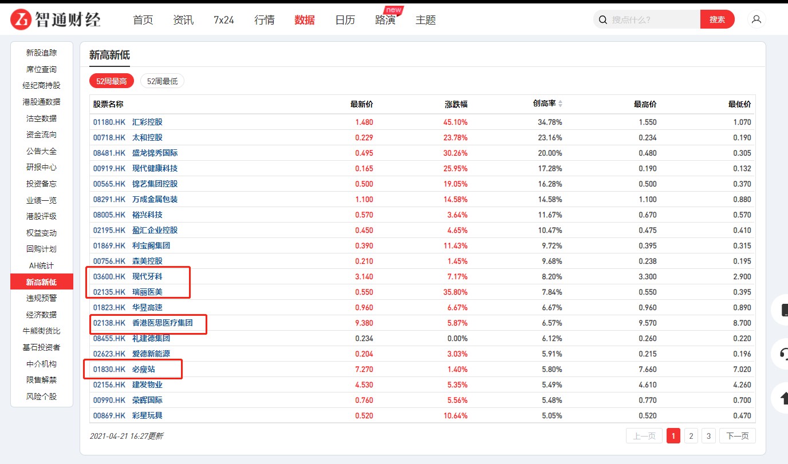The image size is (788, 464).
Task: Click the 最新价 column header
Action: point(362,104)
